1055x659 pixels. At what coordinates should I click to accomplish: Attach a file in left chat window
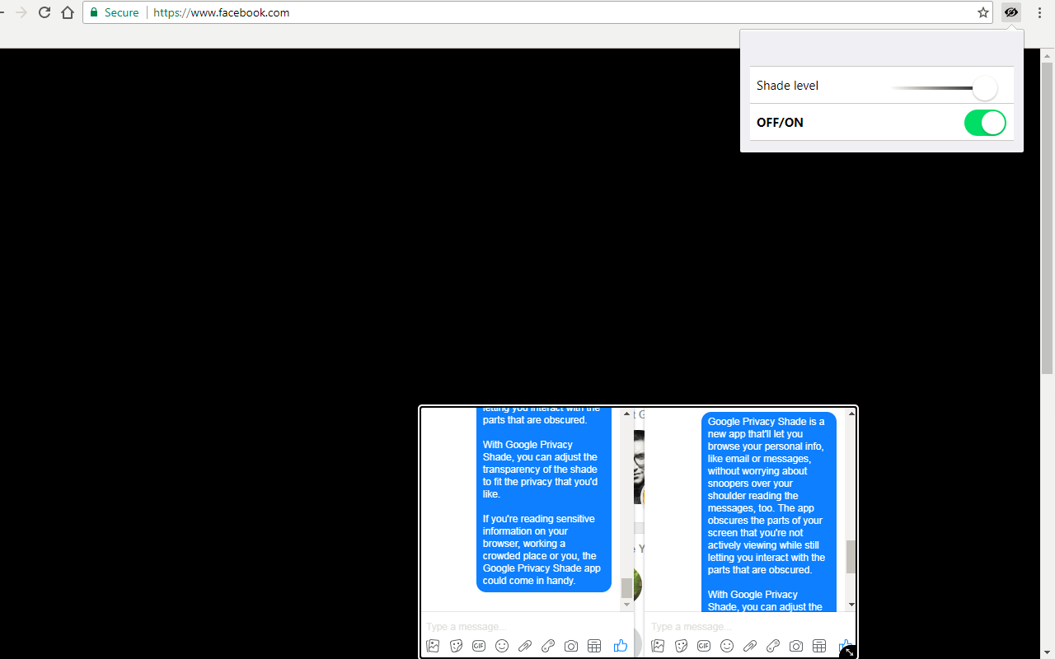pyautogui.click(x=525, y=646)
